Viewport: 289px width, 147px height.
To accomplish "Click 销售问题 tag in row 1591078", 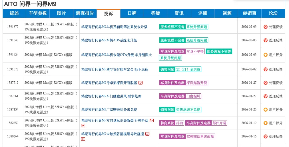I will click(x=167, y=69).
